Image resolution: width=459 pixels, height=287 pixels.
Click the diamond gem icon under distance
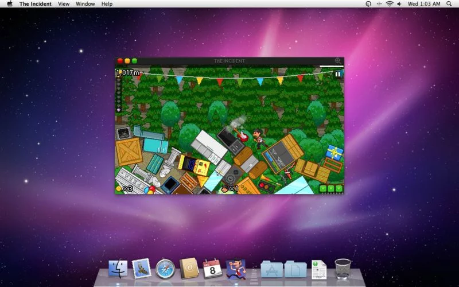point(119,110)
